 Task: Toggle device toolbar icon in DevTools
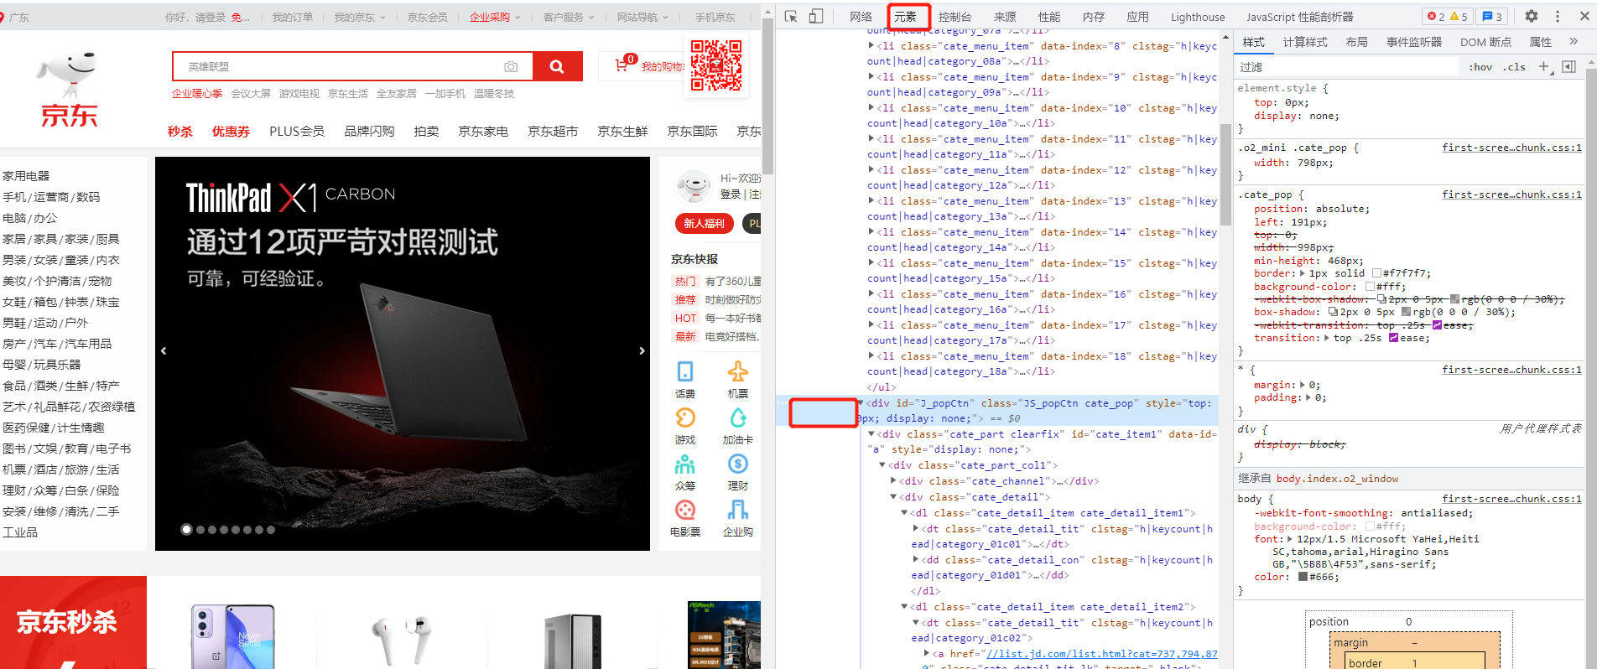tap(815, 16)
